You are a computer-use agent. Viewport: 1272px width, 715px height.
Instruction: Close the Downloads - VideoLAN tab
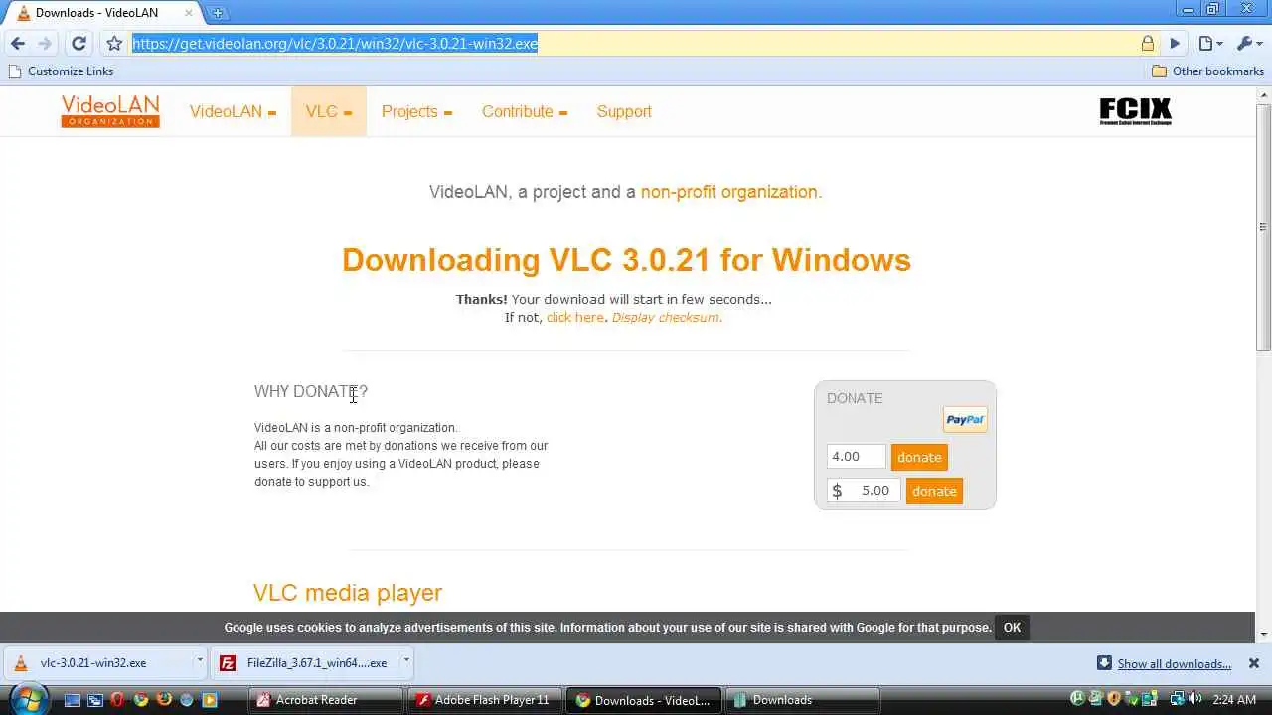[x=189, y=13]
